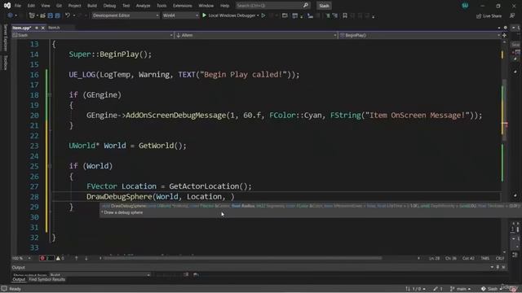Collapse the if (World) code block

[x=50, y=166]
